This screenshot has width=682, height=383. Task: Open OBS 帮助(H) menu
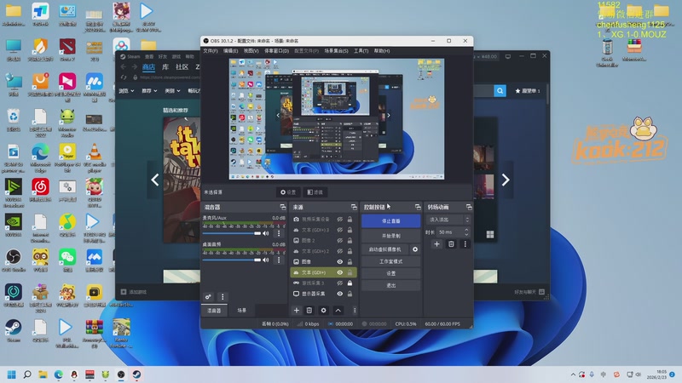(382, 51)
